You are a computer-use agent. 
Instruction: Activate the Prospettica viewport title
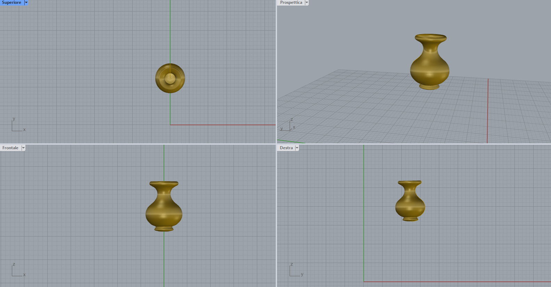[291, 2]
